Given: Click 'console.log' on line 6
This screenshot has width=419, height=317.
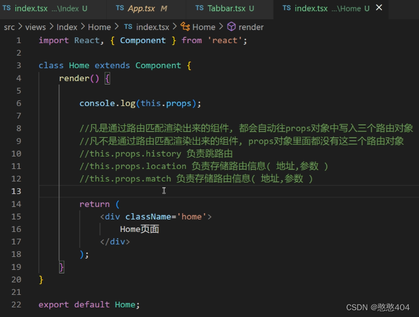Looking at the screenshot, I should tap(107, 103).
